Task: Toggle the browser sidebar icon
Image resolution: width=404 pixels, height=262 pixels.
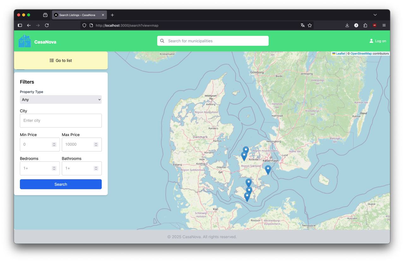Action: click(20, 26)
